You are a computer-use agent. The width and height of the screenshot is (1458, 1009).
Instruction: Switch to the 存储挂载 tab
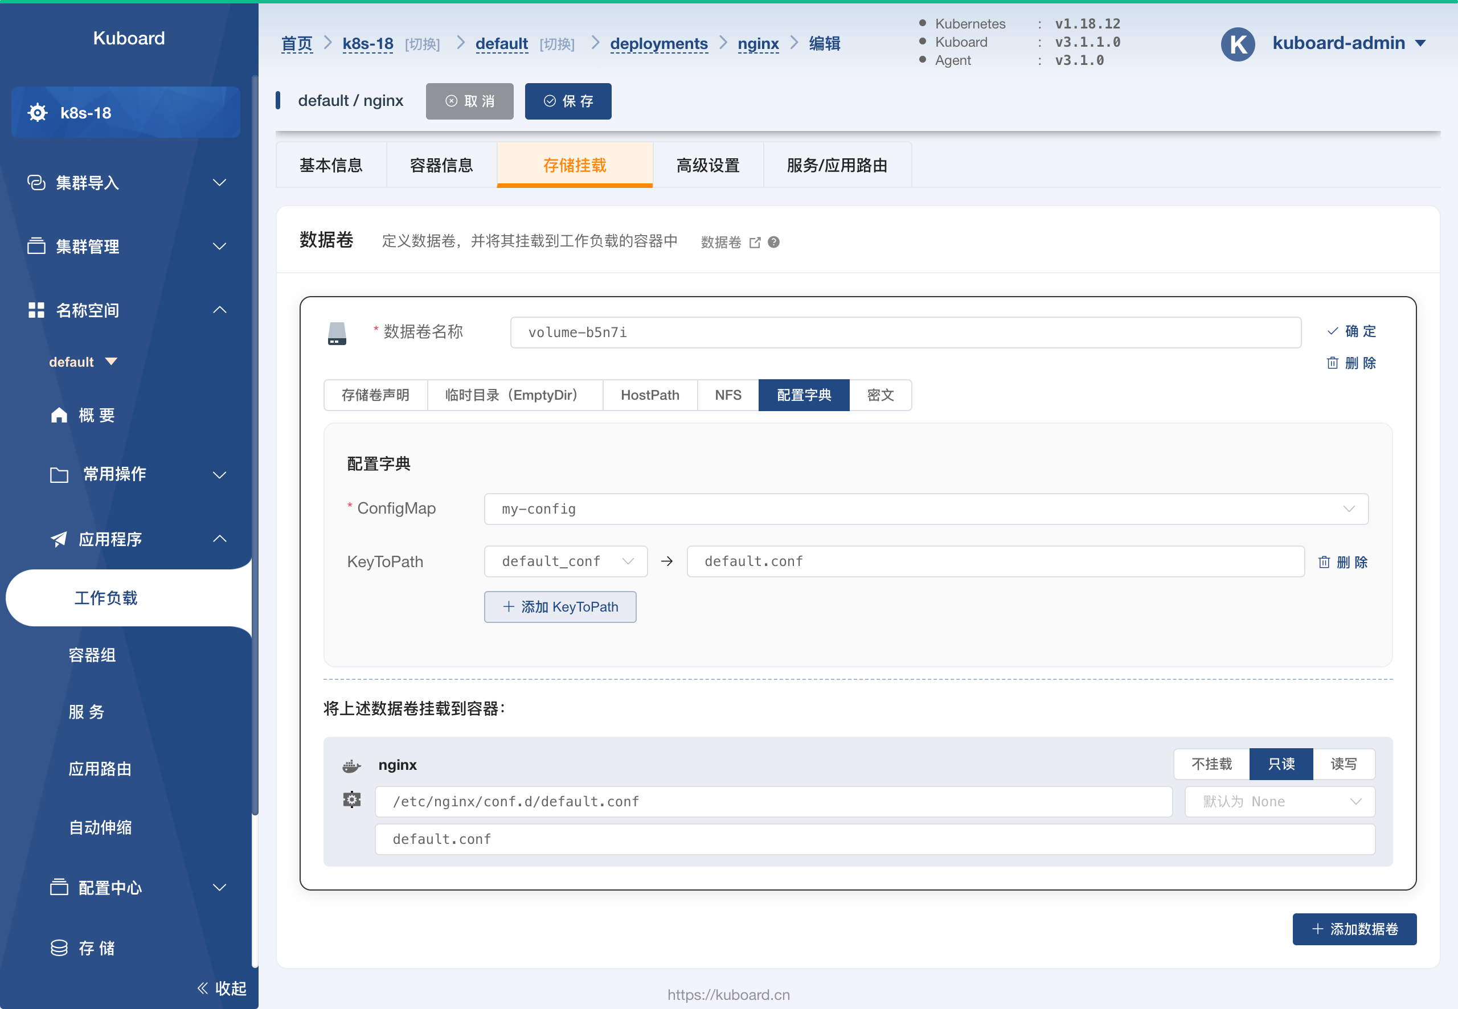[574, 165]
